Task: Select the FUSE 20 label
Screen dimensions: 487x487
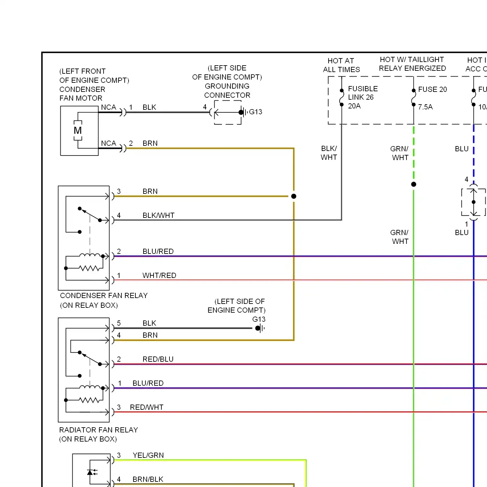Action: (432, 89)
